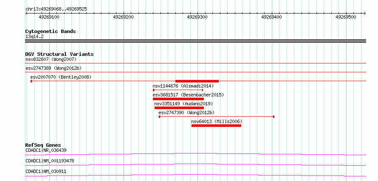Open variant nsv1144676 (Alsmadi2014) label
The width and height of the screenshot is (378, 181).
point(183,86)
